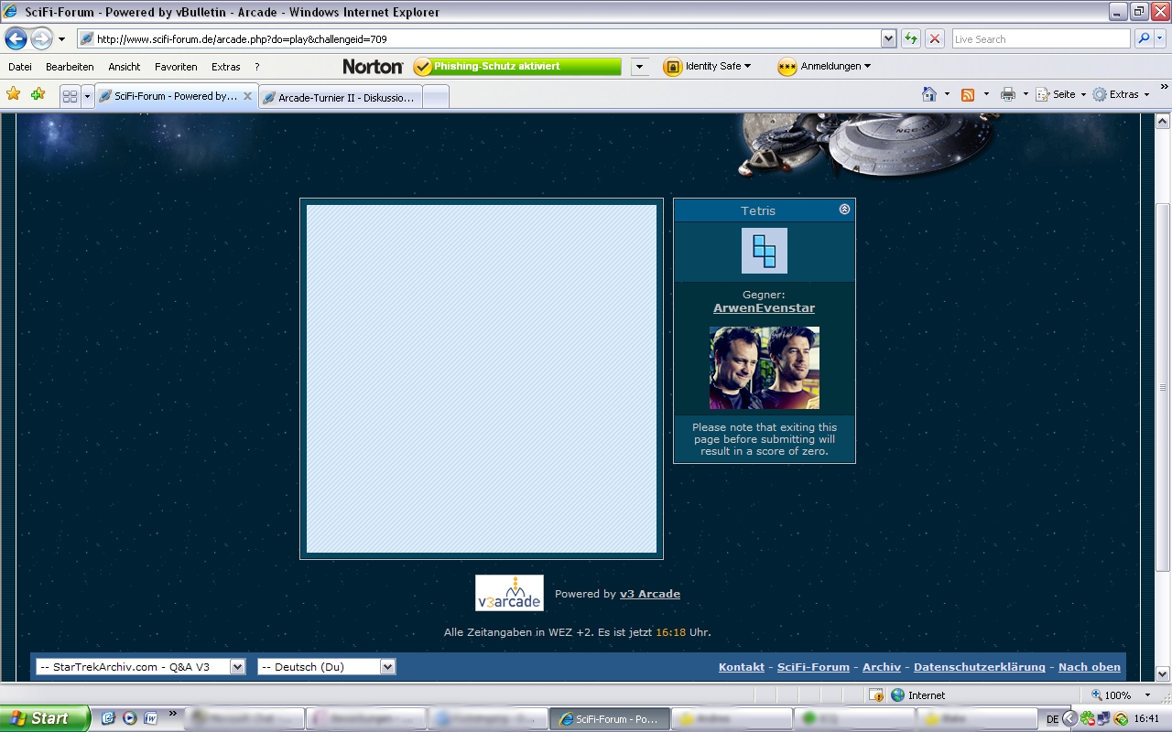Open the Favoriten menu
Viewport: 1172px width, 732px height.
point(176,67)
